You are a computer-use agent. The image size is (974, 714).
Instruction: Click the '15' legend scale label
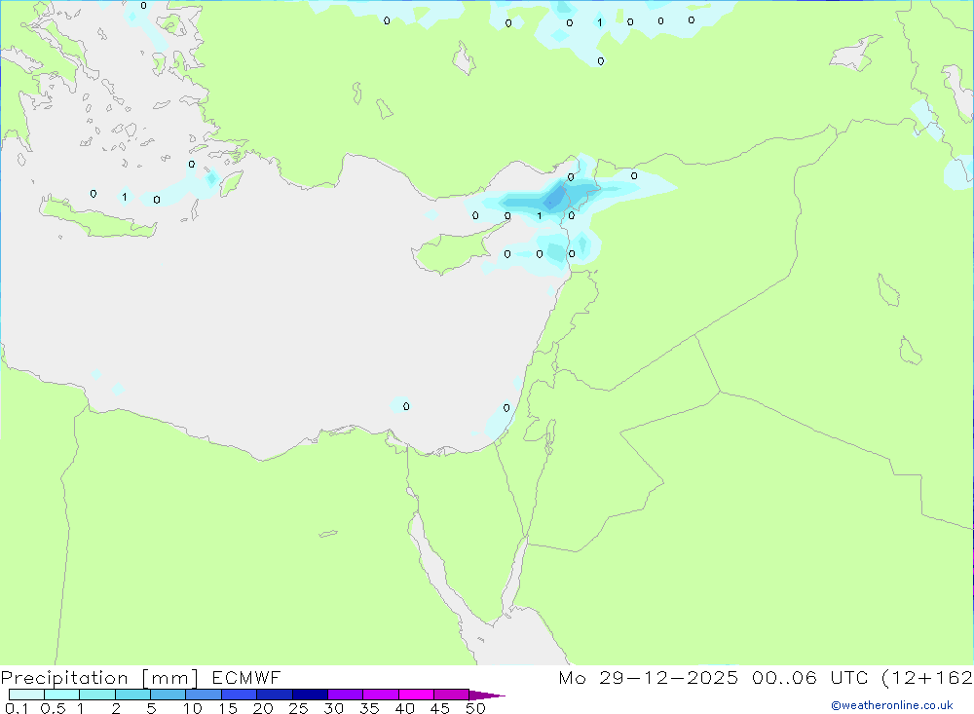click(x=228, y=708)
